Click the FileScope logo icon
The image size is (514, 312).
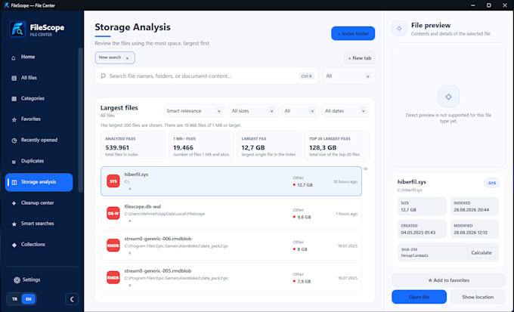(x=17, y=29)
